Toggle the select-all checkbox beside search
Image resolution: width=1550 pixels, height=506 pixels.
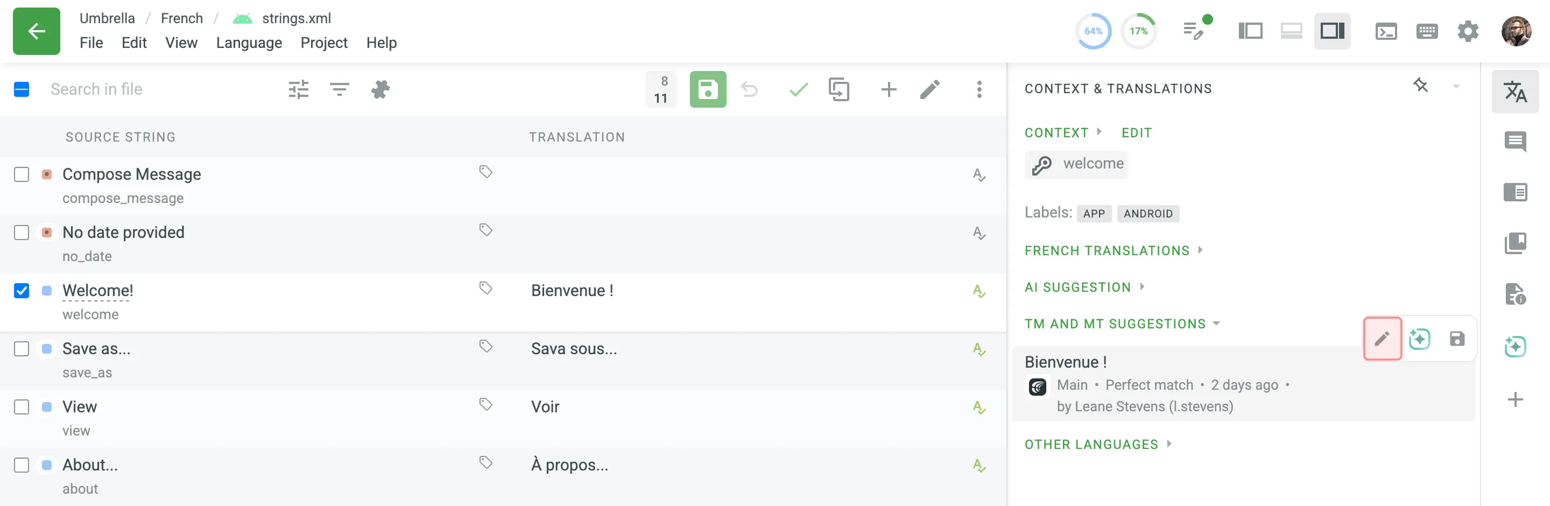click(x=22, y=90)
